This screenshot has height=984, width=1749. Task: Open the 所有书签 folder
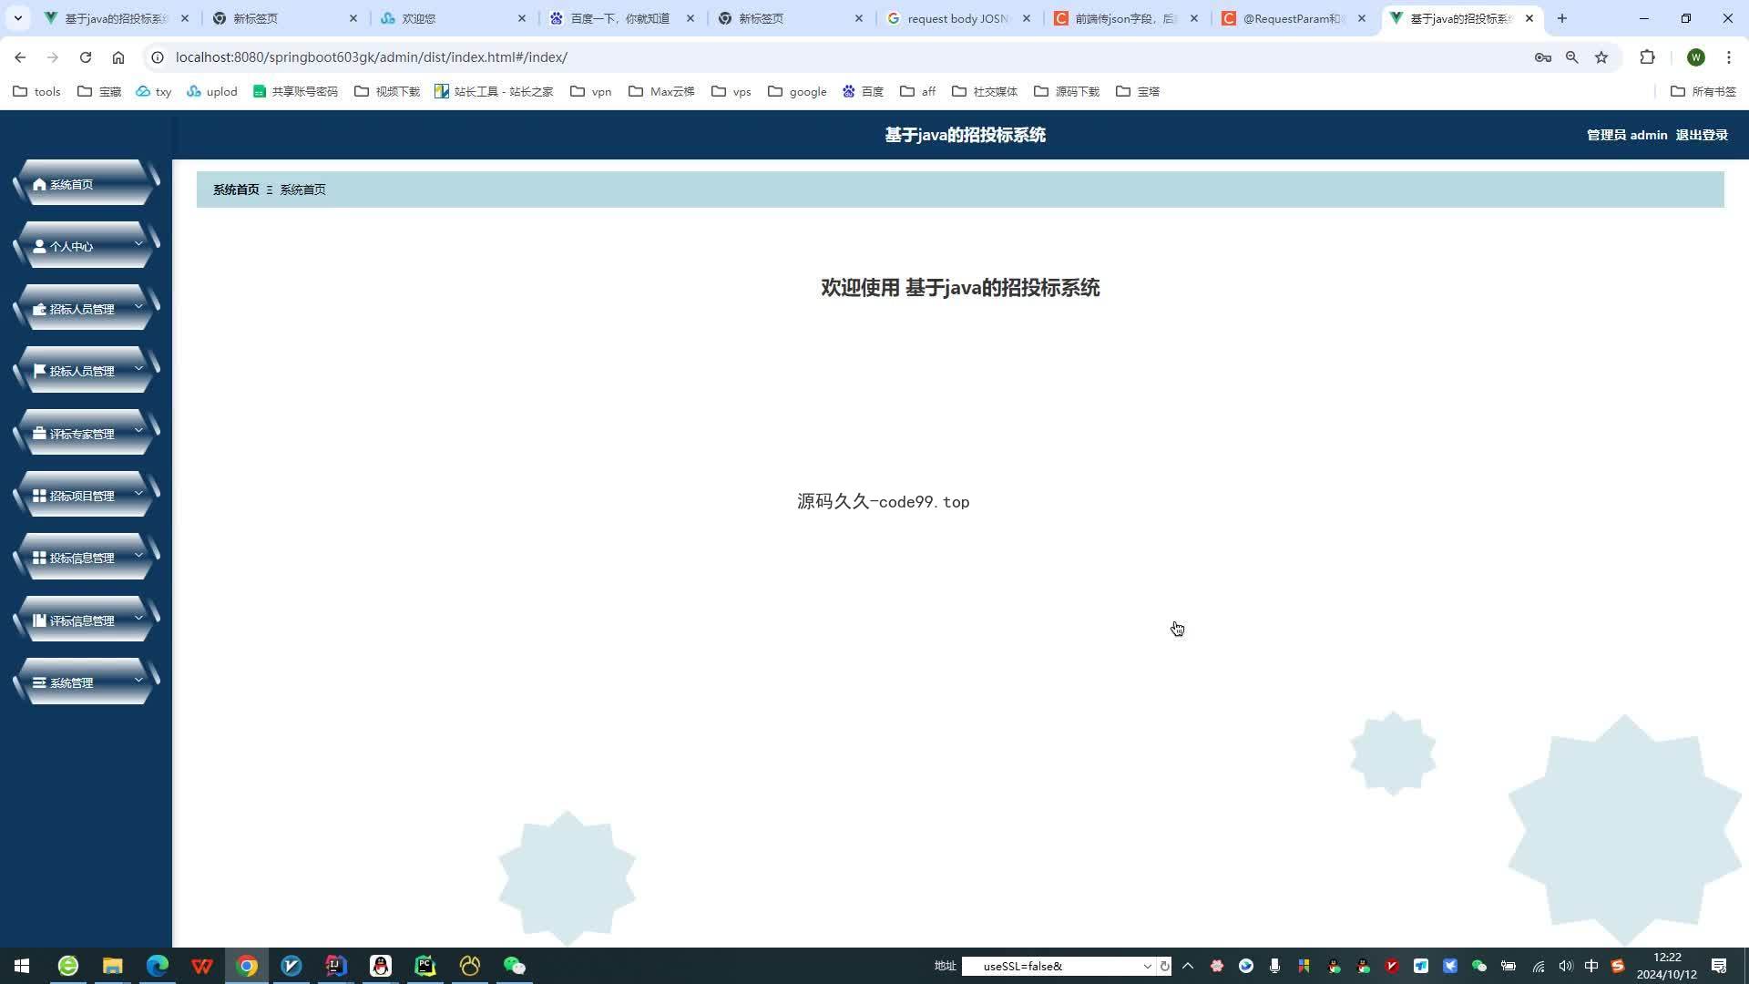(x=1703, y=91)
